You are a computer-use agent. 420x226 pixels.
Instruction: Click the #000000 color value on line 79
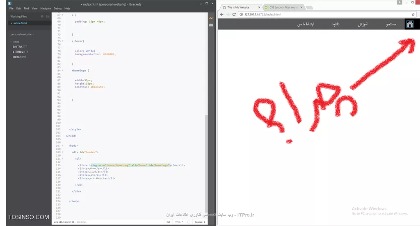(109, 54)
